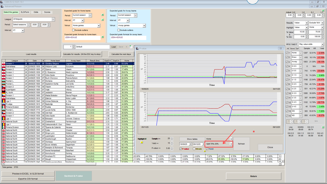Click the Backtest & P-value button
The width and height of the screenshot is (327, 184).
74,176
